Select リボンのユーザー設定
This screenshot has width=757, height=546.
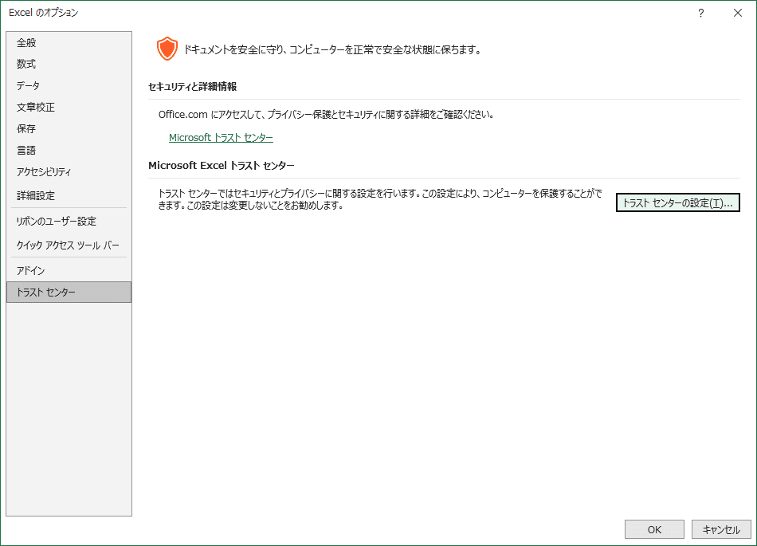tap(69, 221)
